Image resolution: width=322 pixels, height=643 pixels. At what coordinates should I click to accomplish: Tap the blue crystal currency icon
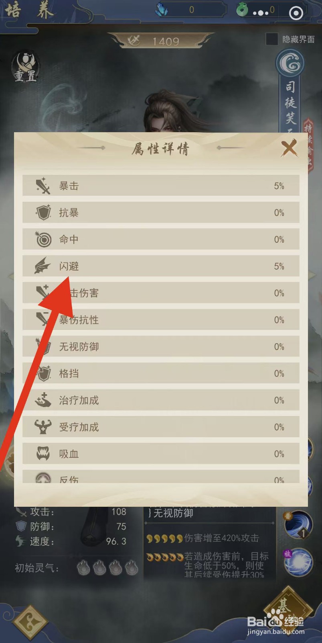(x=162, y=10)
